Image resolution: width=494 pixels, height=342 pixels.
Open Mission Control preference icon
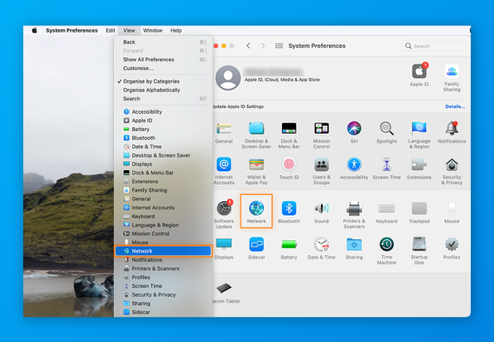click(x=321, y=129)
